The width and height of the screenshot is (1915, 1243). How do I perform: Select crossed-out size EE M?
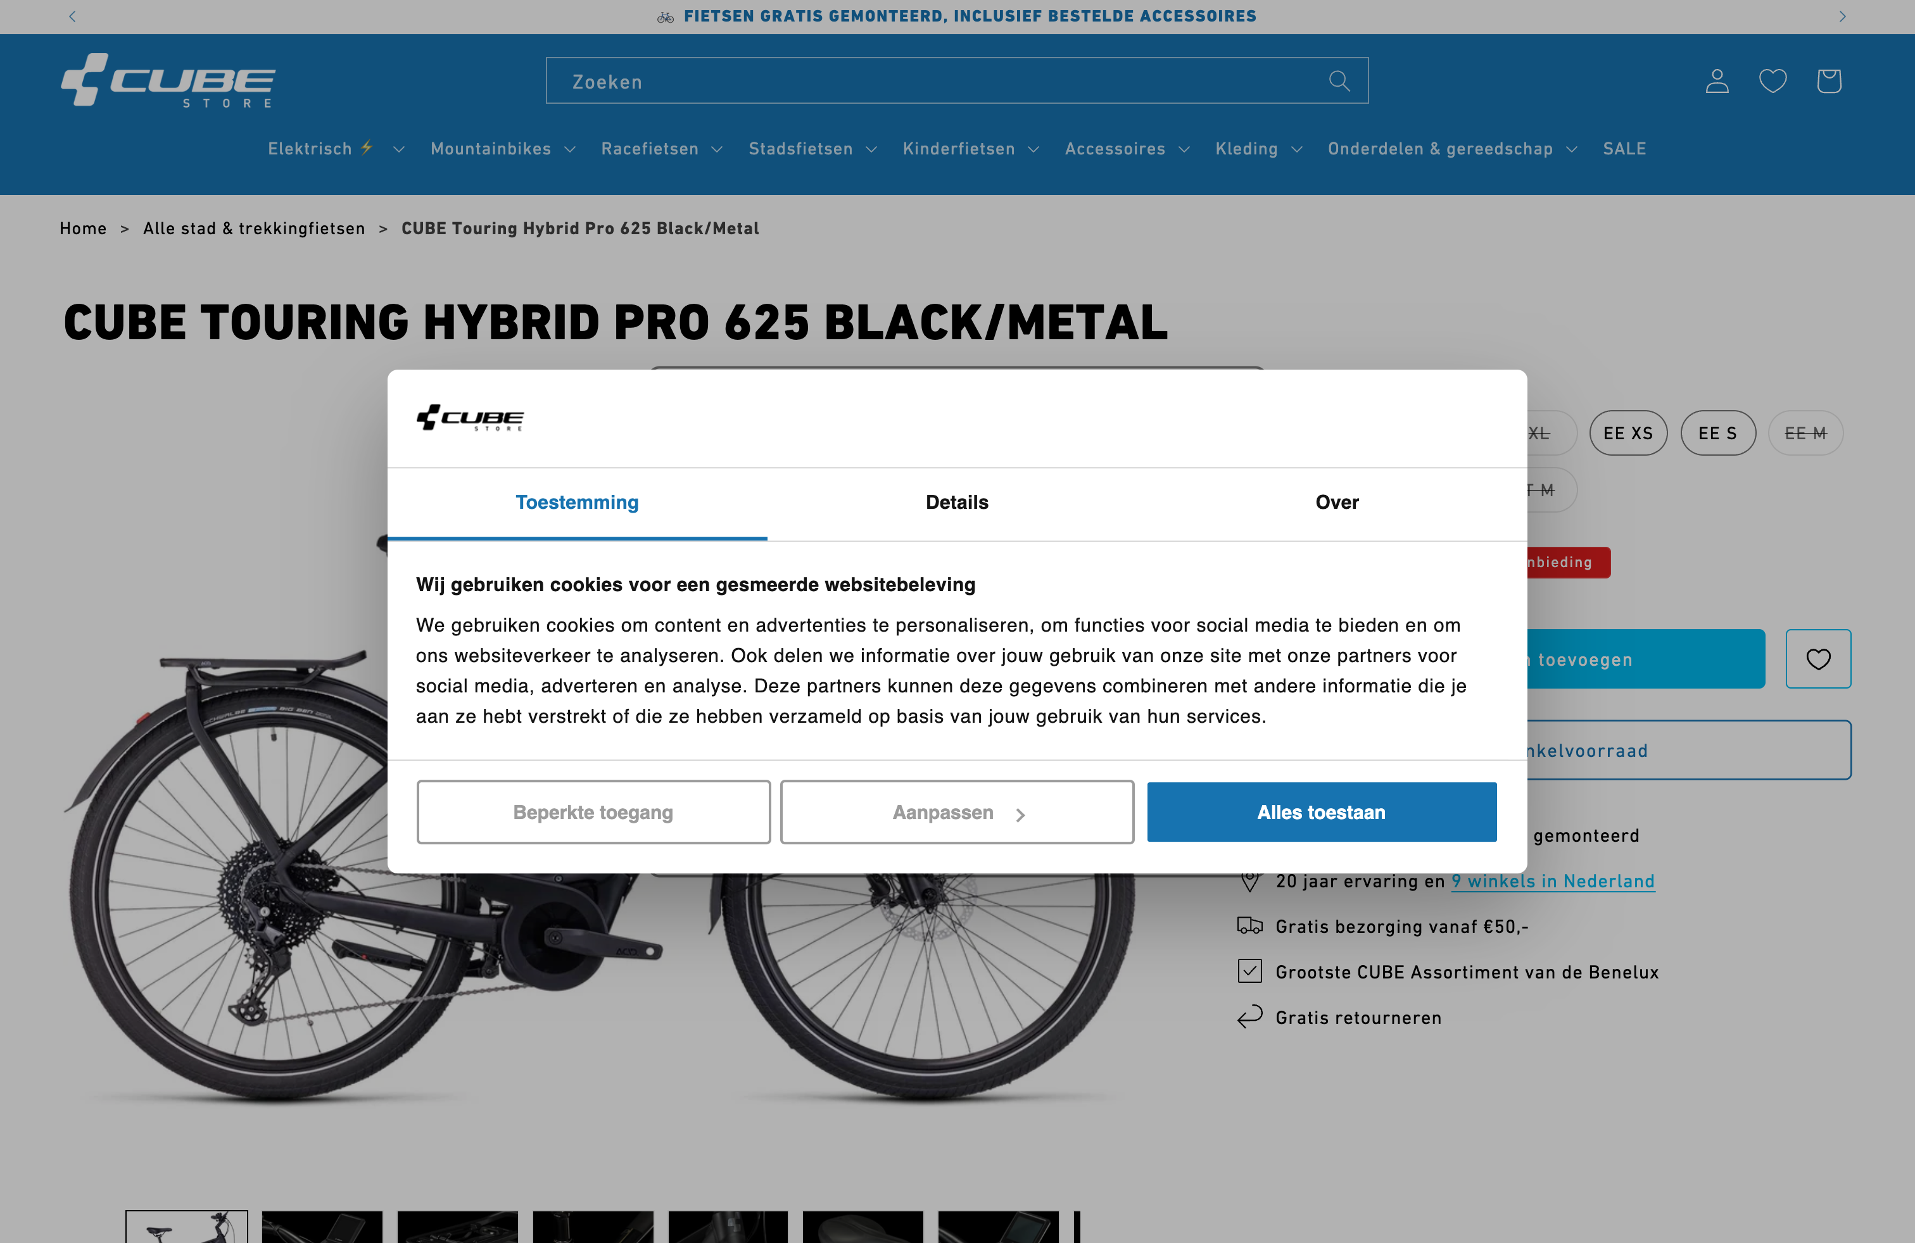1805,434
